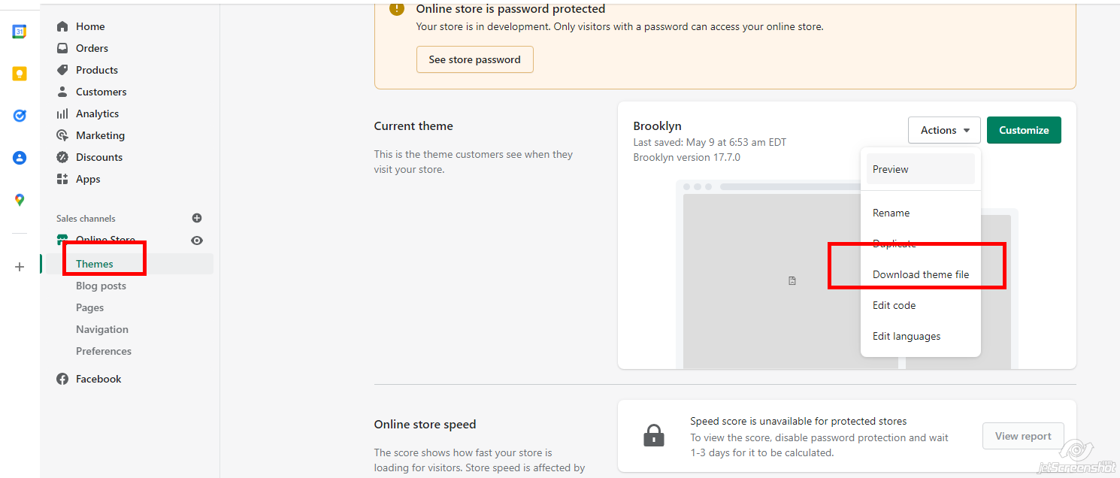
Task: Choose Edit code from the menu
Action: click(x=894, y=305)
